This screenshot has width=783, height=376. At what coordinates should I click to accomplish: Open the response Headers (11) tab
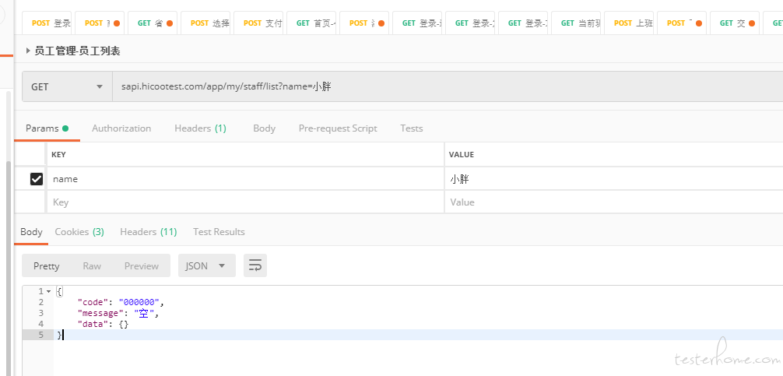tap(149, 232)
